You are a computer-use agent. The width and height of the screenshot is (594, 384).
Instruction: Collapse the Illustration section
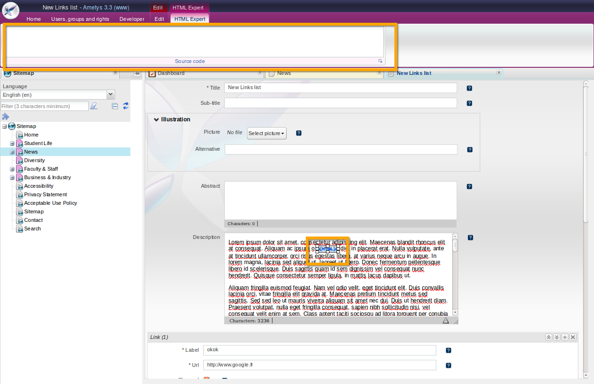156,119
